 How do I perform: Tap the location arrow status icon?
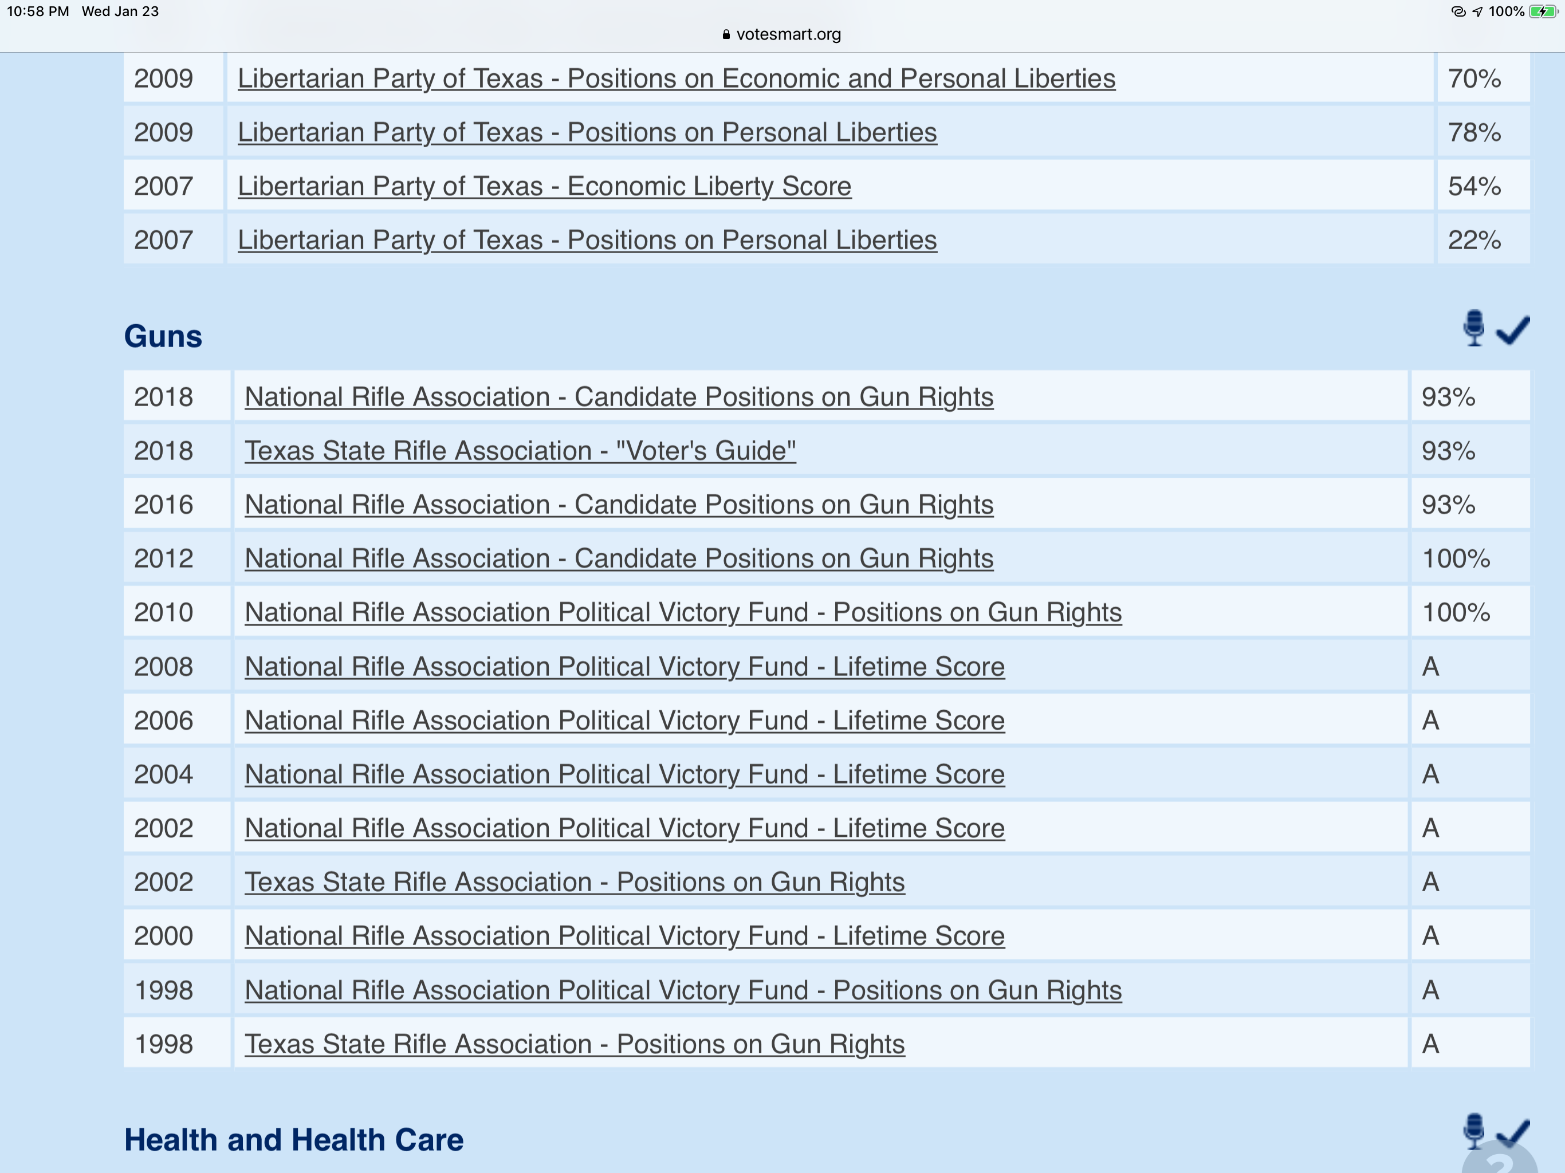tap(1477, 11)
